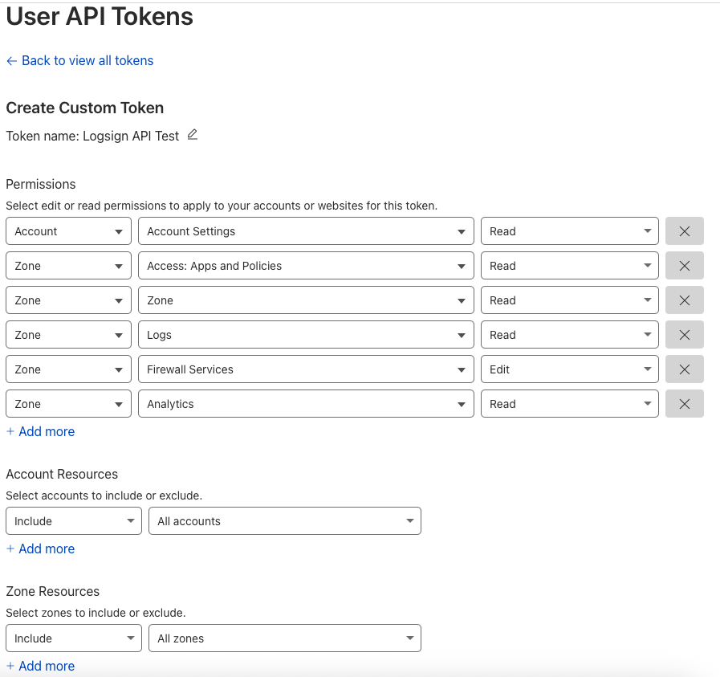
Task: Open Include dropdown under Zone Resources
Action: [74, 638]
